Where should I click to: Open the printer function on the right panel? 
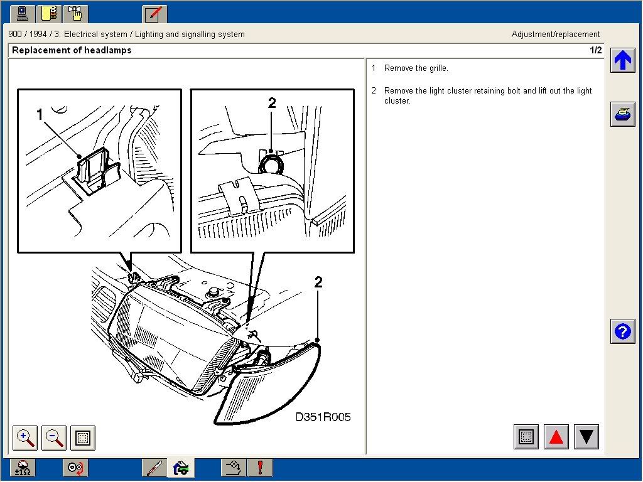pyautogui.click(x=622, y=114)
